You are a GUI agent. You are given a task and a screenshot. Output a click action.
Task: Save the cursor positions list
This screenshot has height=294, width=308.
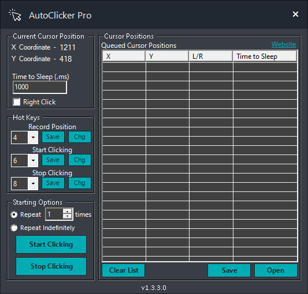click(229, 270)
